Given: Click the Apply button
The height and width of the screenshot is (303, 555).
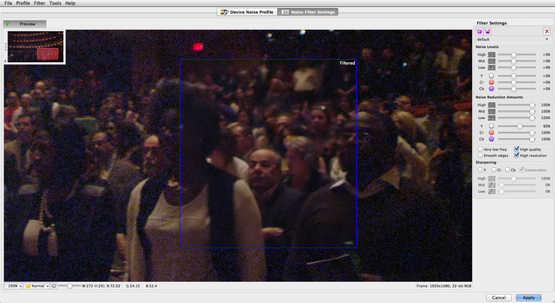Looking at the screenshot, I should tap(528, 298).
